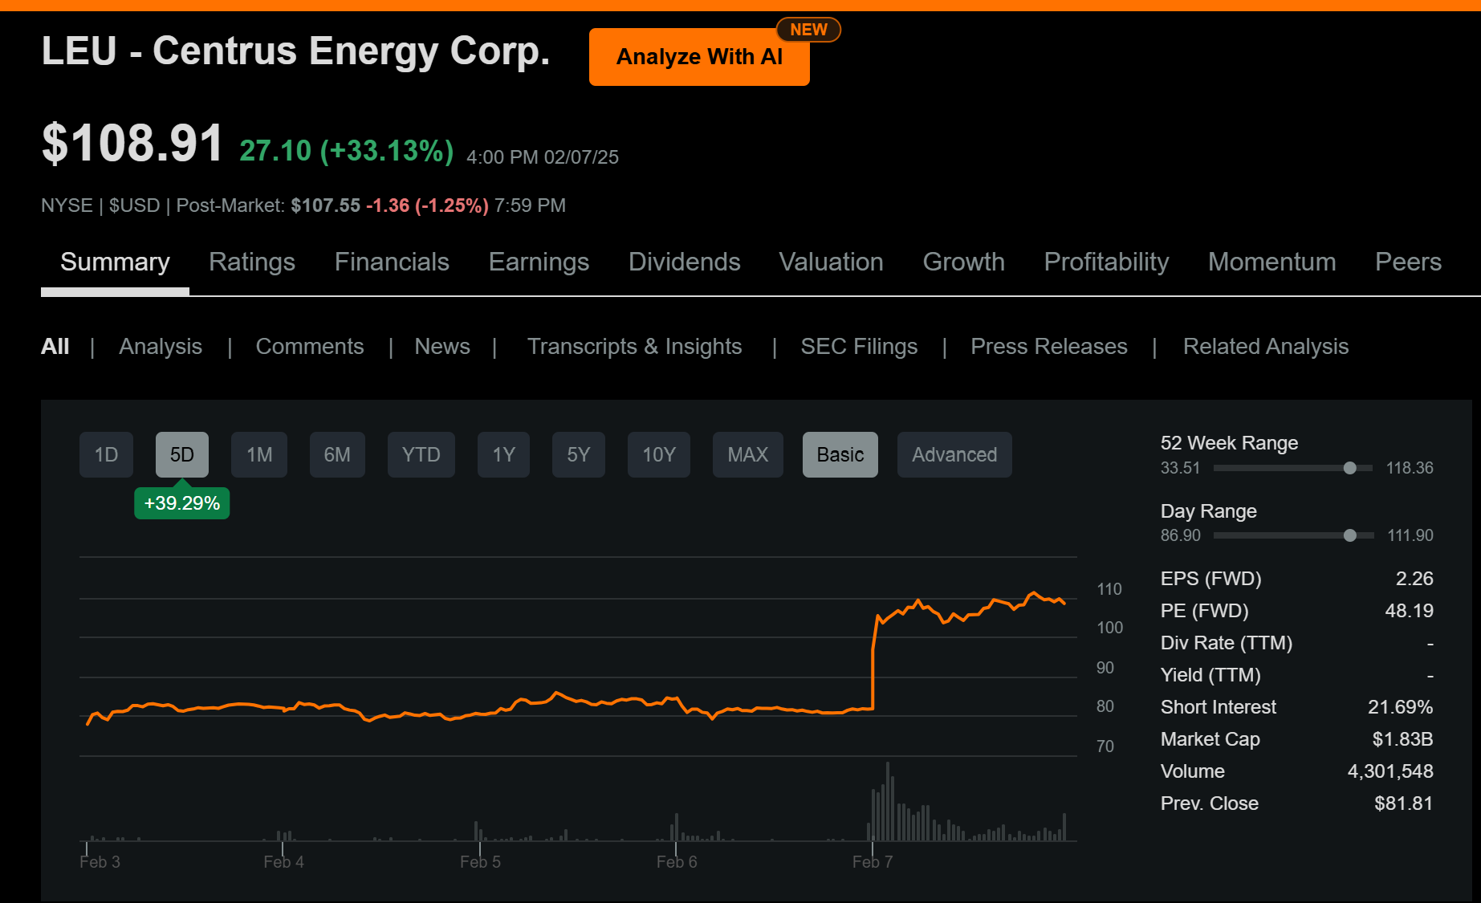1481x903 pixels.
Task: Filter by SEC Filings link
Action: point(859,347)
